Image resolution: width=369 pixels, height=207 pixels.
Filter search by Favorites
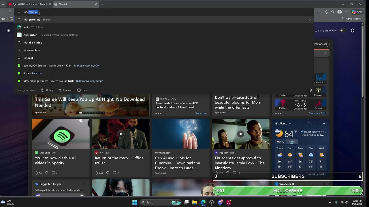(65, 90)
